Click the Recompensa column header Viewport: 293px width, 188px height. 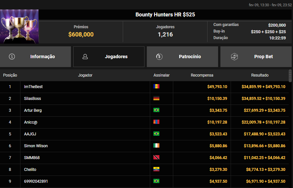point(202,75)
